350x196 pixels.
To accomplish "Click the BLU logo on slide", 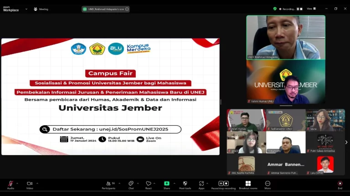I will pyautogui.click(x=116, y=49).
